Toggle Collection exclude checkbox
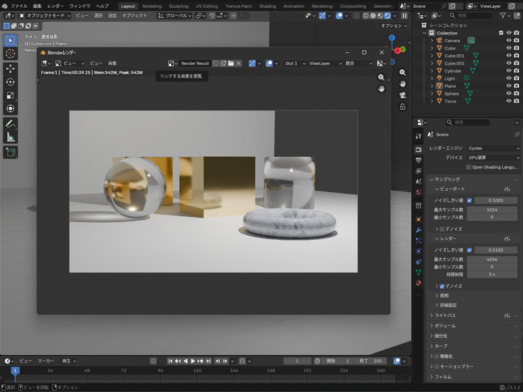 501,33
